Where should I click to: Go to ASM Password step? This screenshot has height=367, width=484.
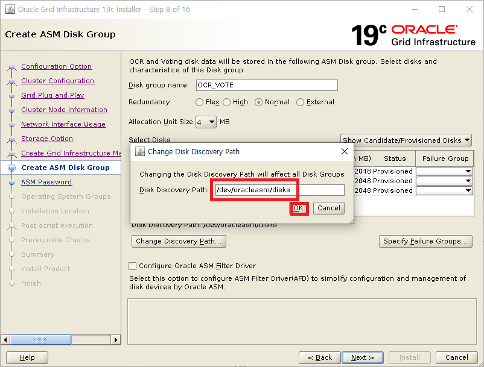coord(46,182)
